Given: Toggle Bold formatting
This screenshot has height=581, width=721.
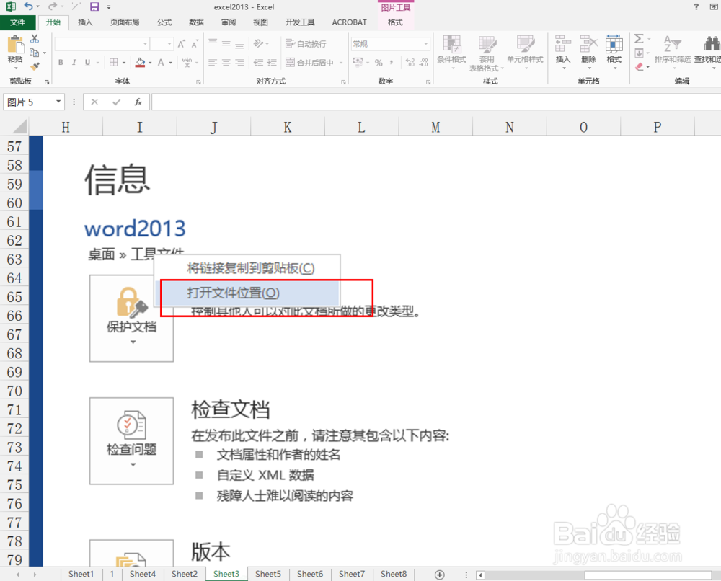Looking at the screenshot, I should (61, 63).
